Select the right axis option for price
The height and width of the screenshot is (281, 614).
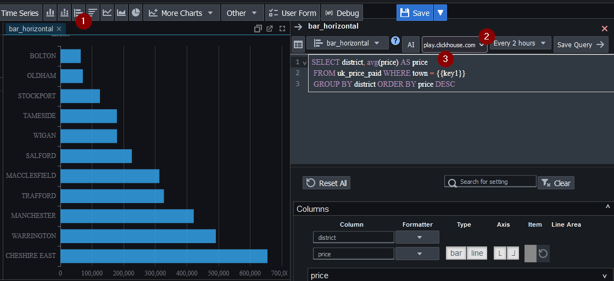click(x=513, y=253)
